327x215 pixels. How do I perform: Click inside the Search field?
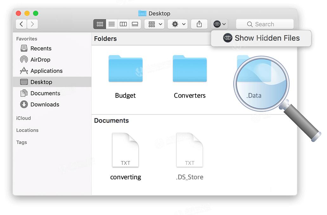tap(265, 24)
